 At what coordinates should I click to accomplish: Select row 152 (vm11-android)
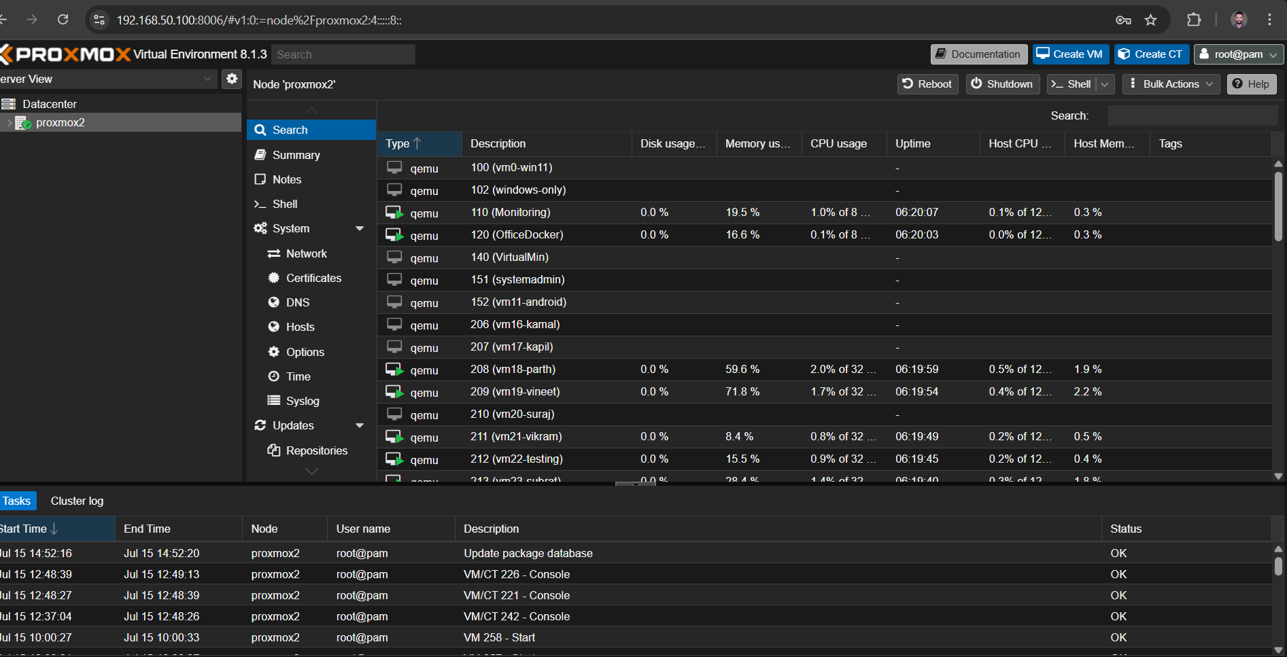pyautogui.click(x=824, y=302)
